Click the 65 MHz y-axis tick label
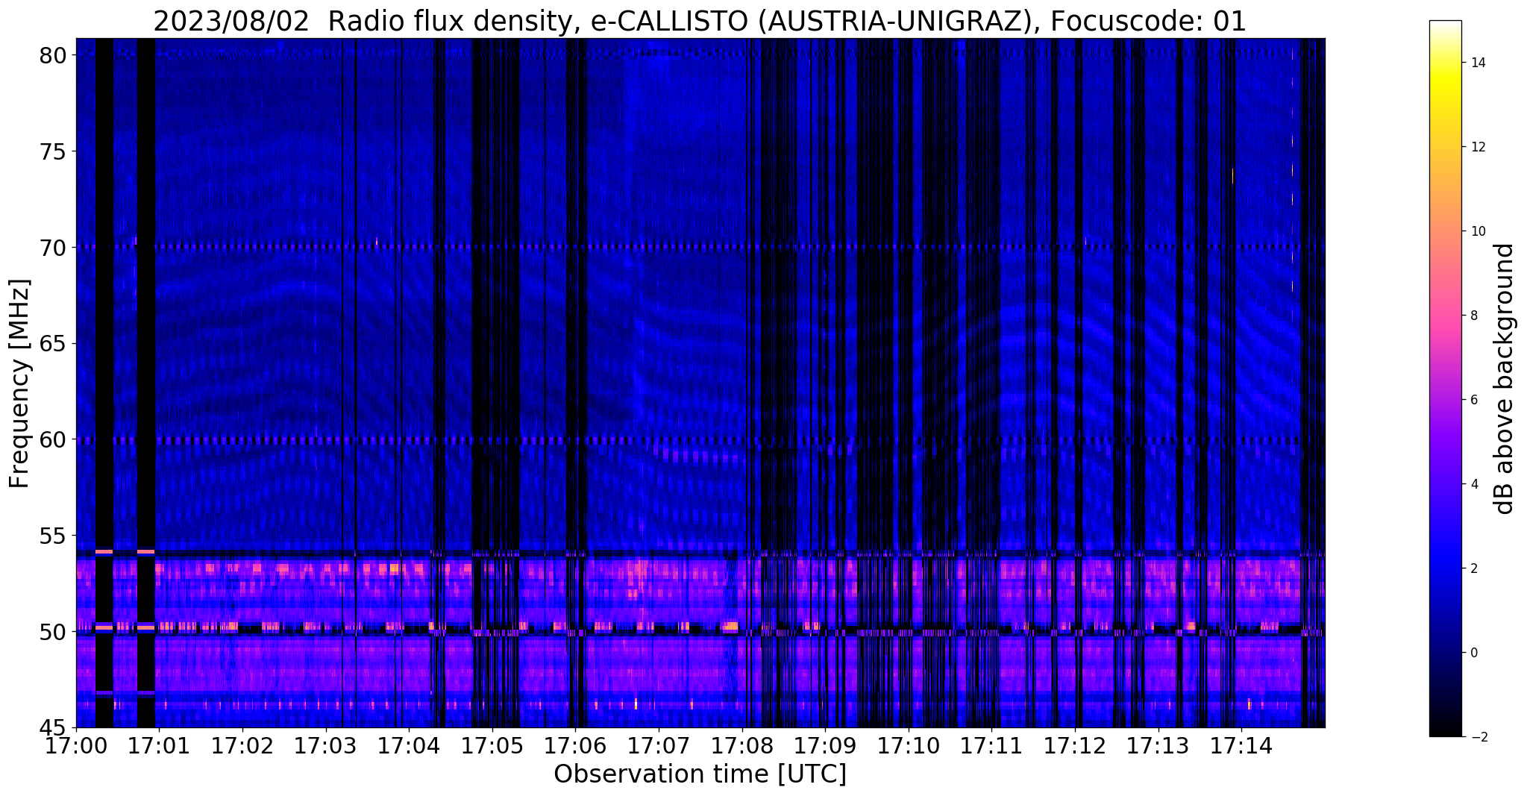This screenshot has width=1527, height=796. click(x=54, y=344)
